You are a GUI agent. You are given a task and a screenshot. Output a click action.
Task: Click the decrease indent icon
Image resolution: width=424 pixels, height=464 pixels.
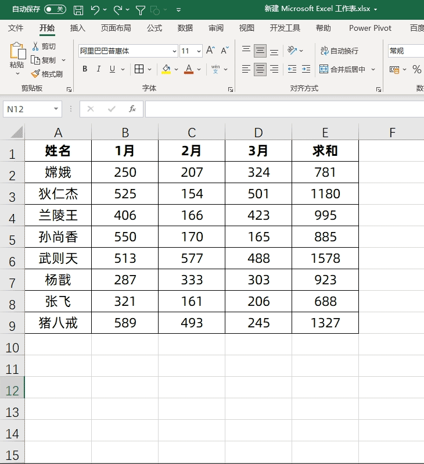(292, 69)
